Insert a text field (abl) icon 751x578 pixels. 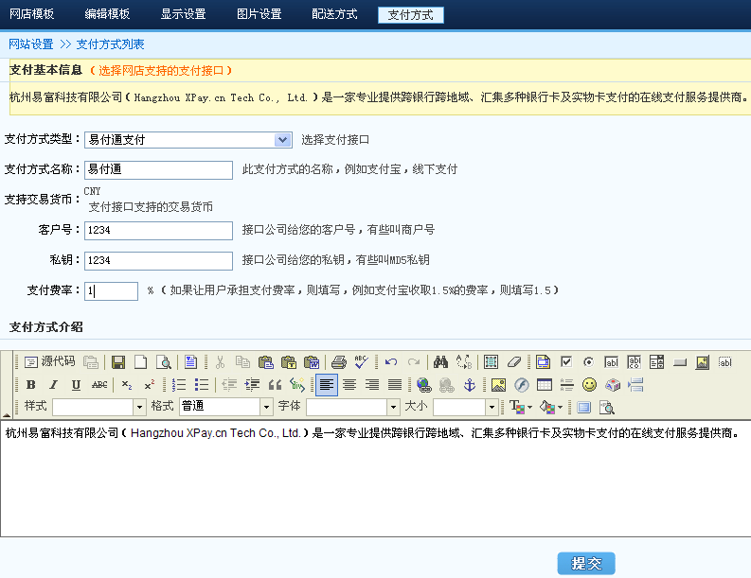click(612, 362)
